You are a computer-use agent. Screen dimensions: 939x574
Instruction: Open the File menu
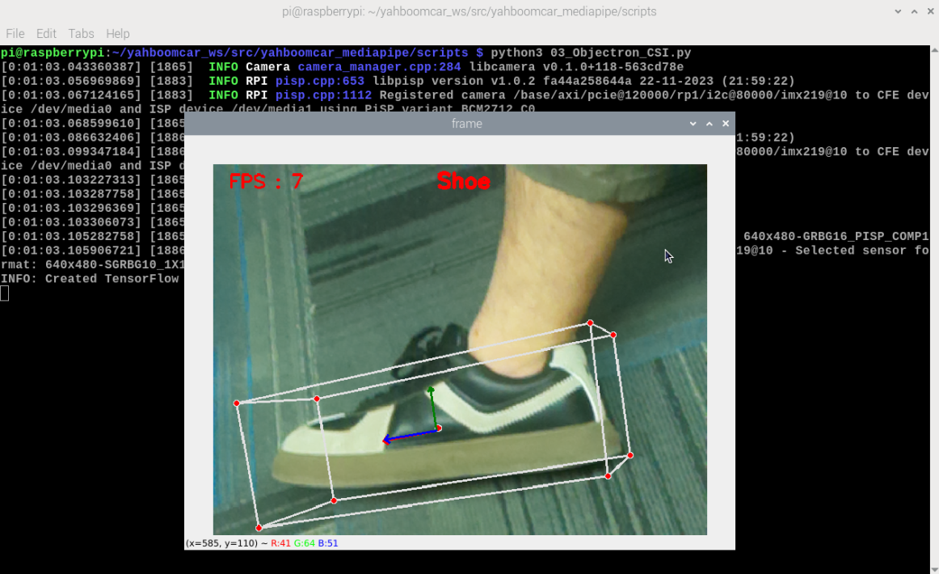click(15, 34)
